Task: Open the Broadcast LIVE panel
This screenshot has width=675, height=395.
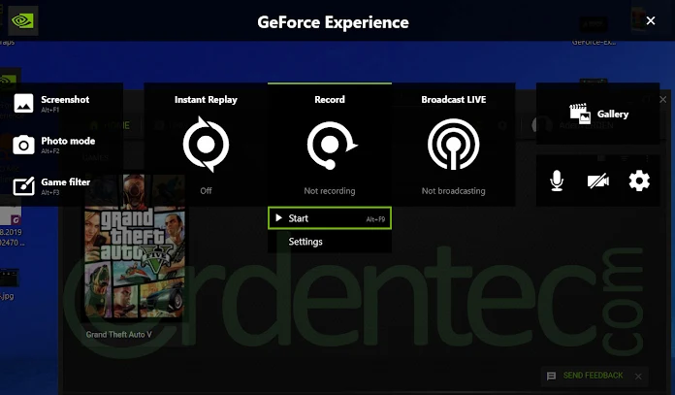Action: [453, 145]
